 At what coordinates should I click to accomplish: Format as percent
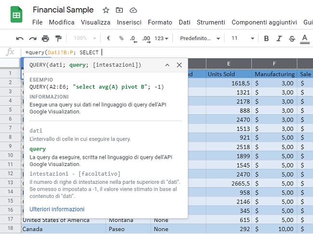[121, 38]
